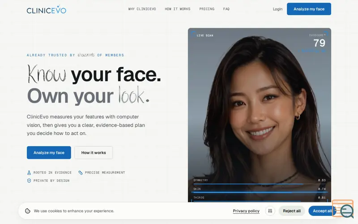Click the cookie icon in banner

coord(28,211)
